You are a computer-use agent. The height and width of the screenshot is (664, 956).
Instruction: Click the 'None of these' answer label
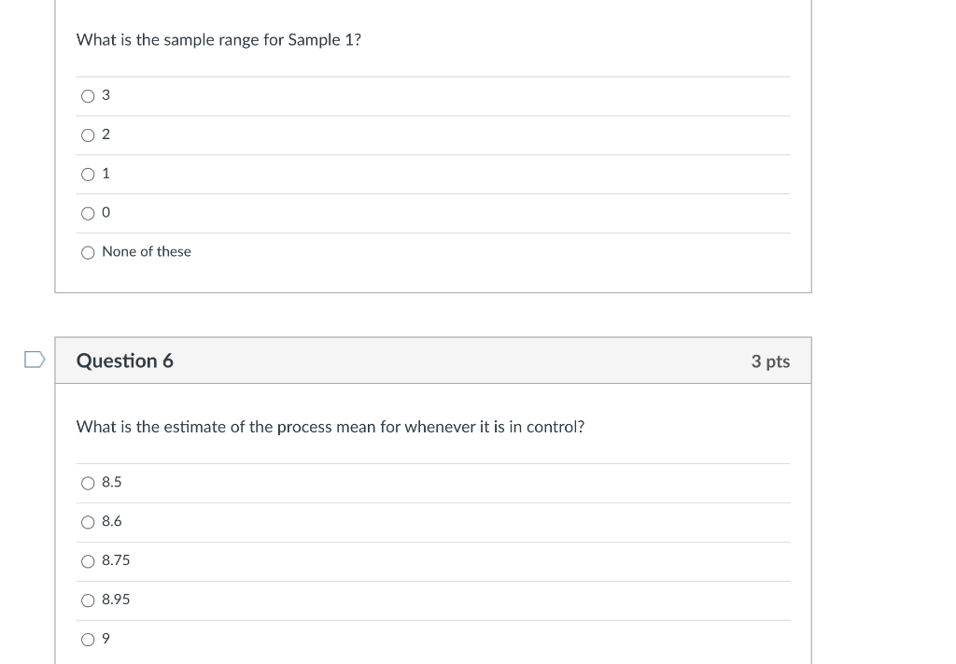[147, 252]
